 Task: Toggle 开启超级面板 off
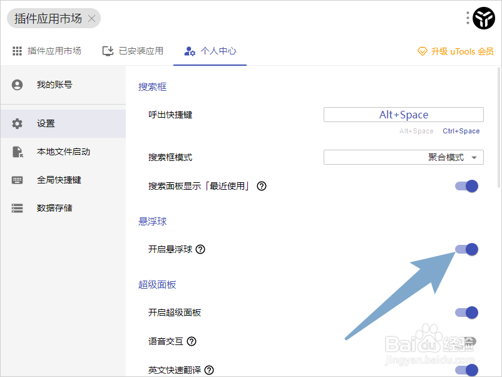pyautogui.click(x=466, y=312)
